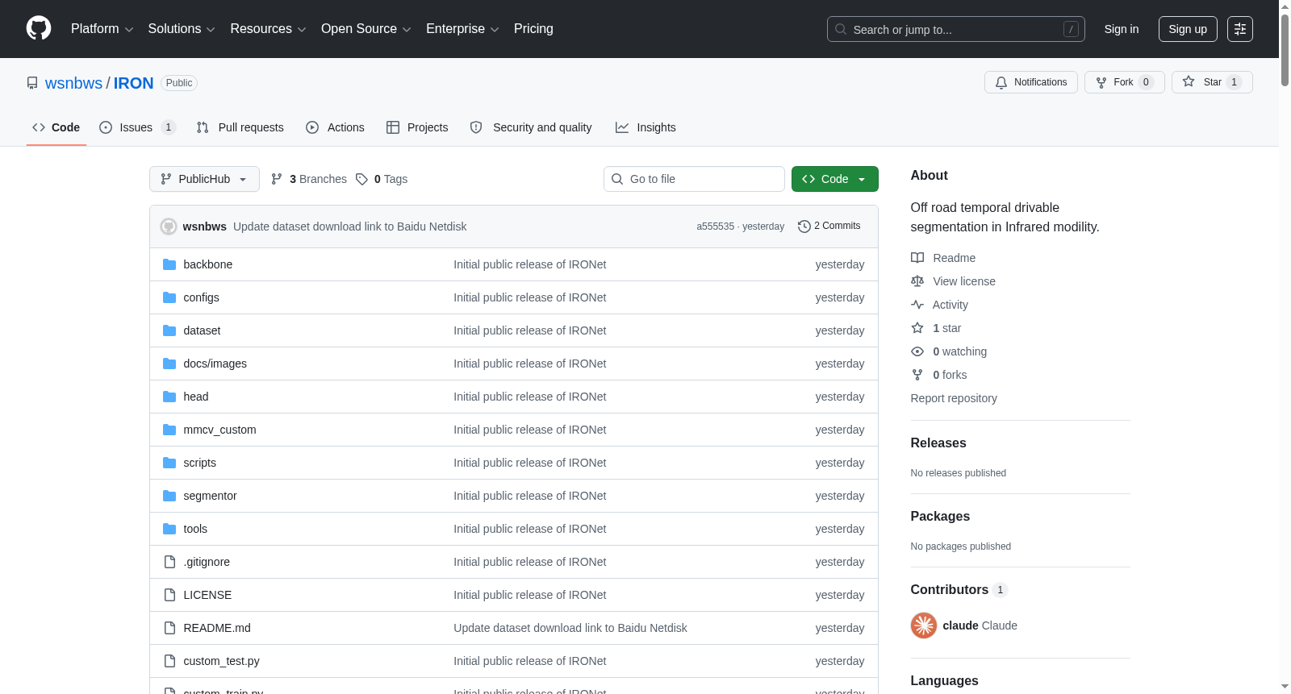Click the star icon next to 1 star
Screen dimensions: 1291x694
pos(917,328)
